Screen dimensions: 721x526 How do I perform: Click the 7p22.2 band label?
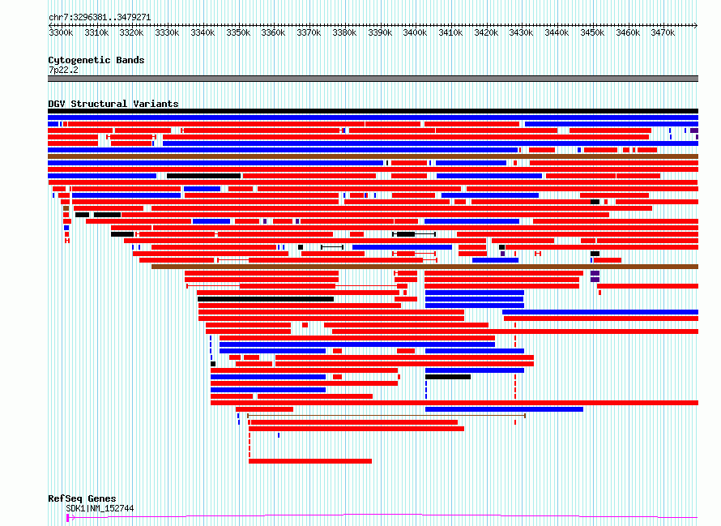pyautogui.click(x=63, y=70)
